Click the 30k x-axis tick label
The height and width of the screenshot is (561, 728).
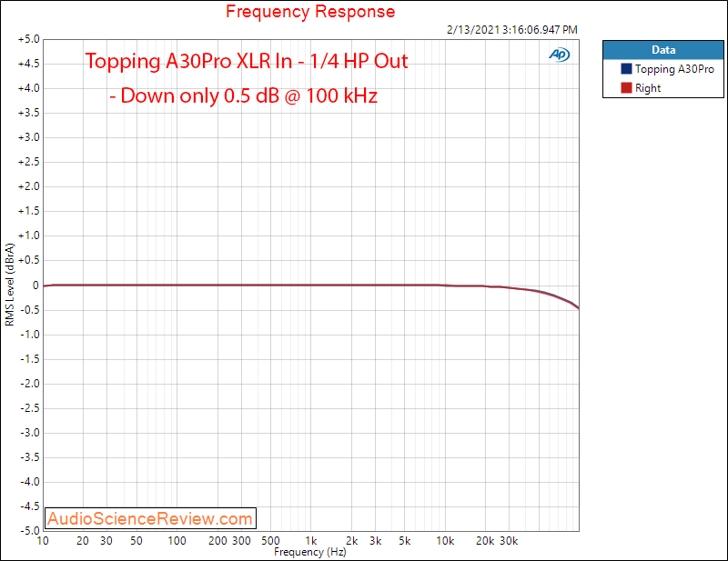(x=509, y=541)
